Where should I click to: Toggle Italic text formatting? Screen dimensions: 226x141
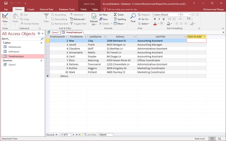coord(159,19)
